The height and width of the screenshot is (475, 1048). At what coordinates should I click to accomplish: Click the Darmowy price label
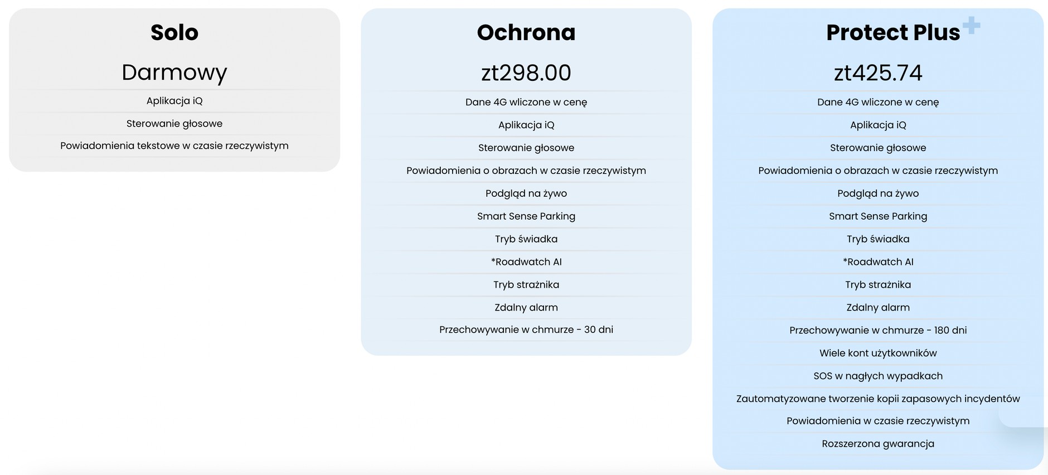pyautogui.click(x=174, y=72)
